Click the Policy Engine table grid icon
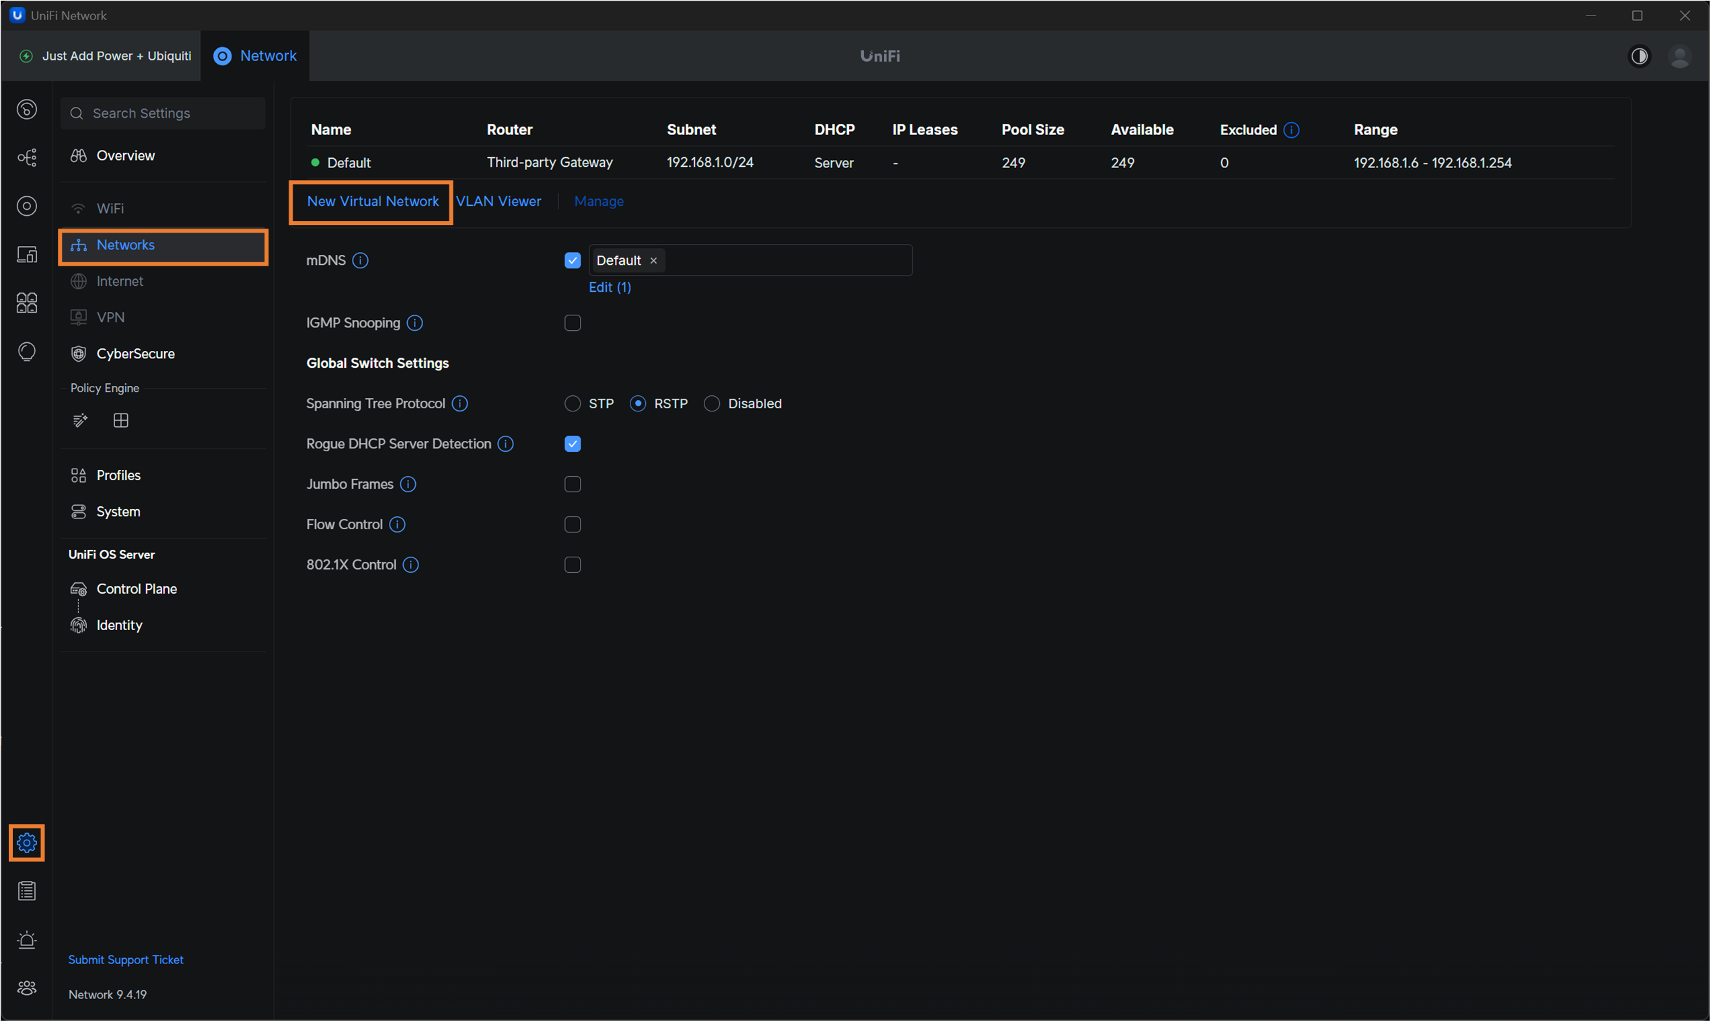1711x1022 pixels. (x=120, y=420)
